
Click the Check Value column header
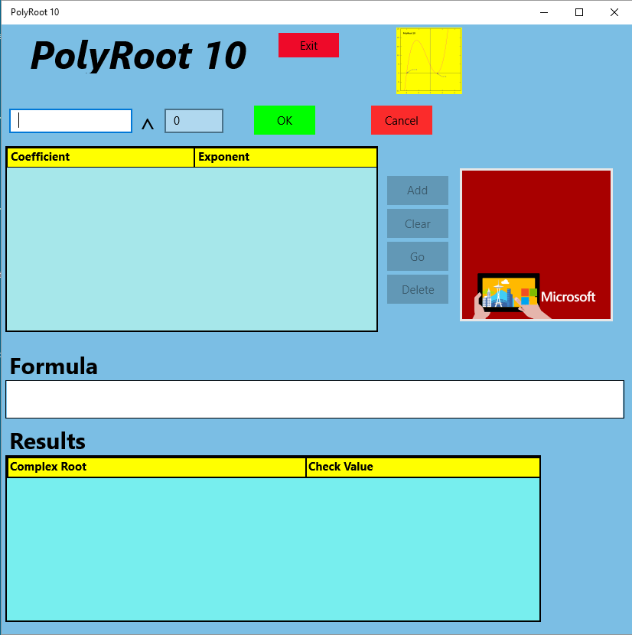423,467
